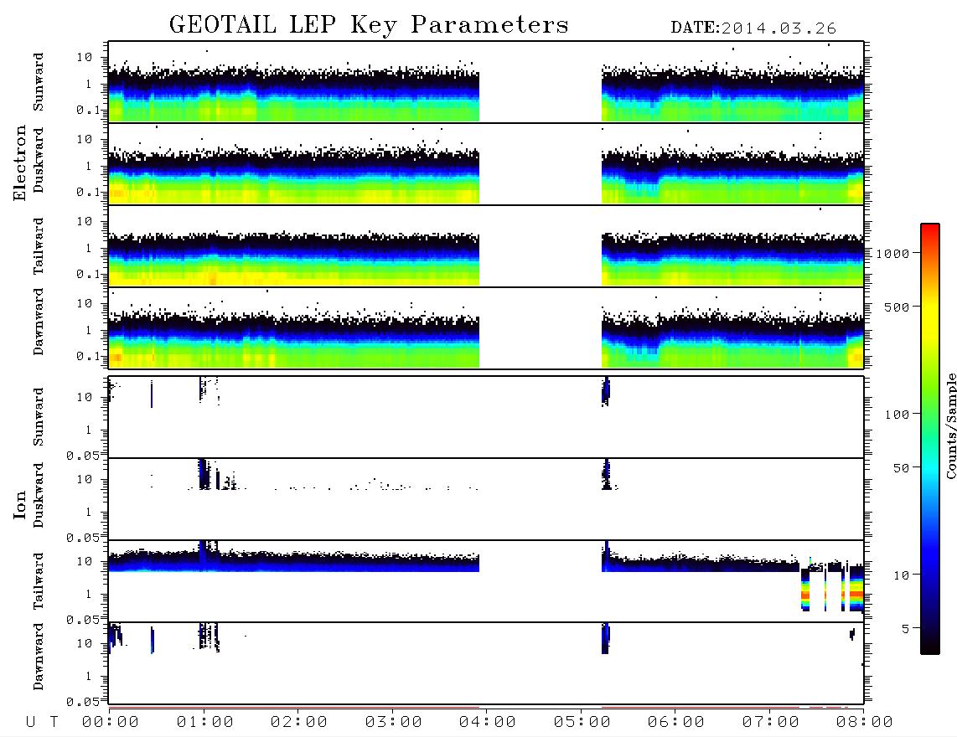
Task: Click the Ion 'Tailward' panel label
Action: pos(39,581)
